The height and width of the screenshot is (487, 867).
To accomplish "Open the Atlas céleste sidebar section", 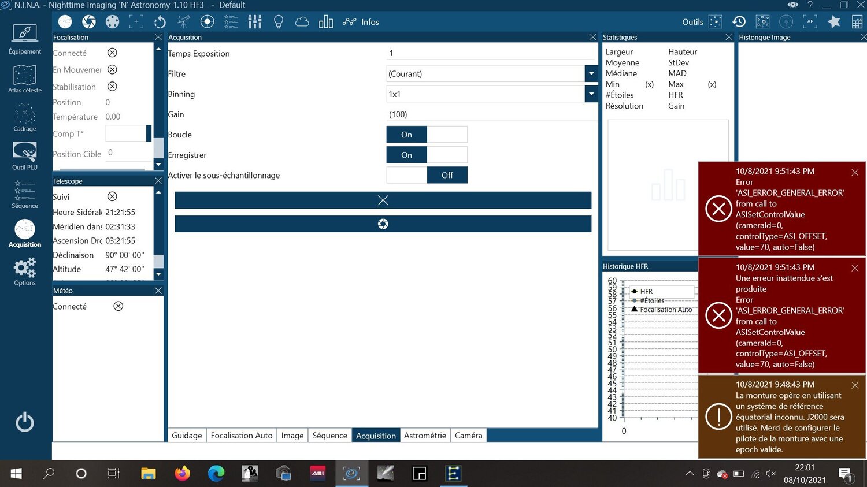I will (x=25, y=79).
